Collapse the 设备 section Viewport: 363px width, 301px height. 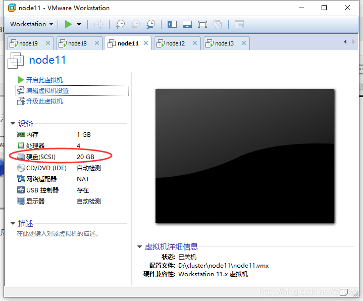click(x=13, y=123)
